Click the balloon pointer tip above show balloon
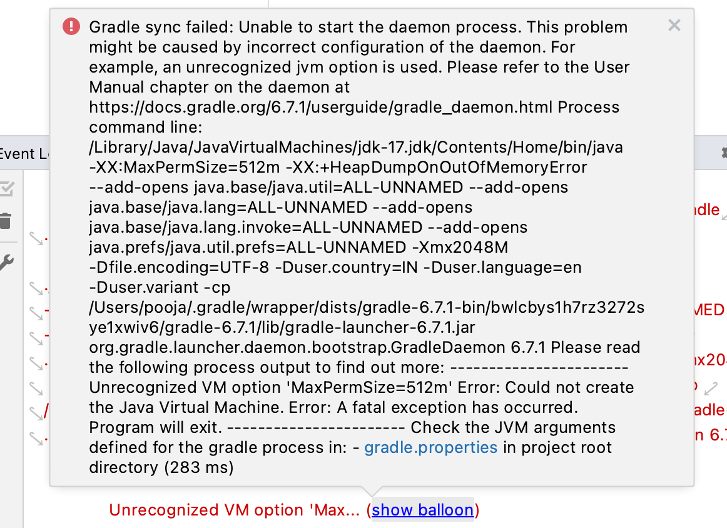 coord(372,491)
